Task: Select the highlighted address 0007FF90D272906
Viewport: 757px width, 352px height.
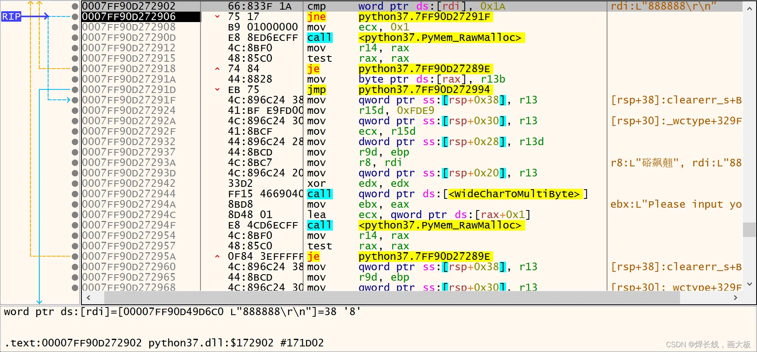Action: 129,17
